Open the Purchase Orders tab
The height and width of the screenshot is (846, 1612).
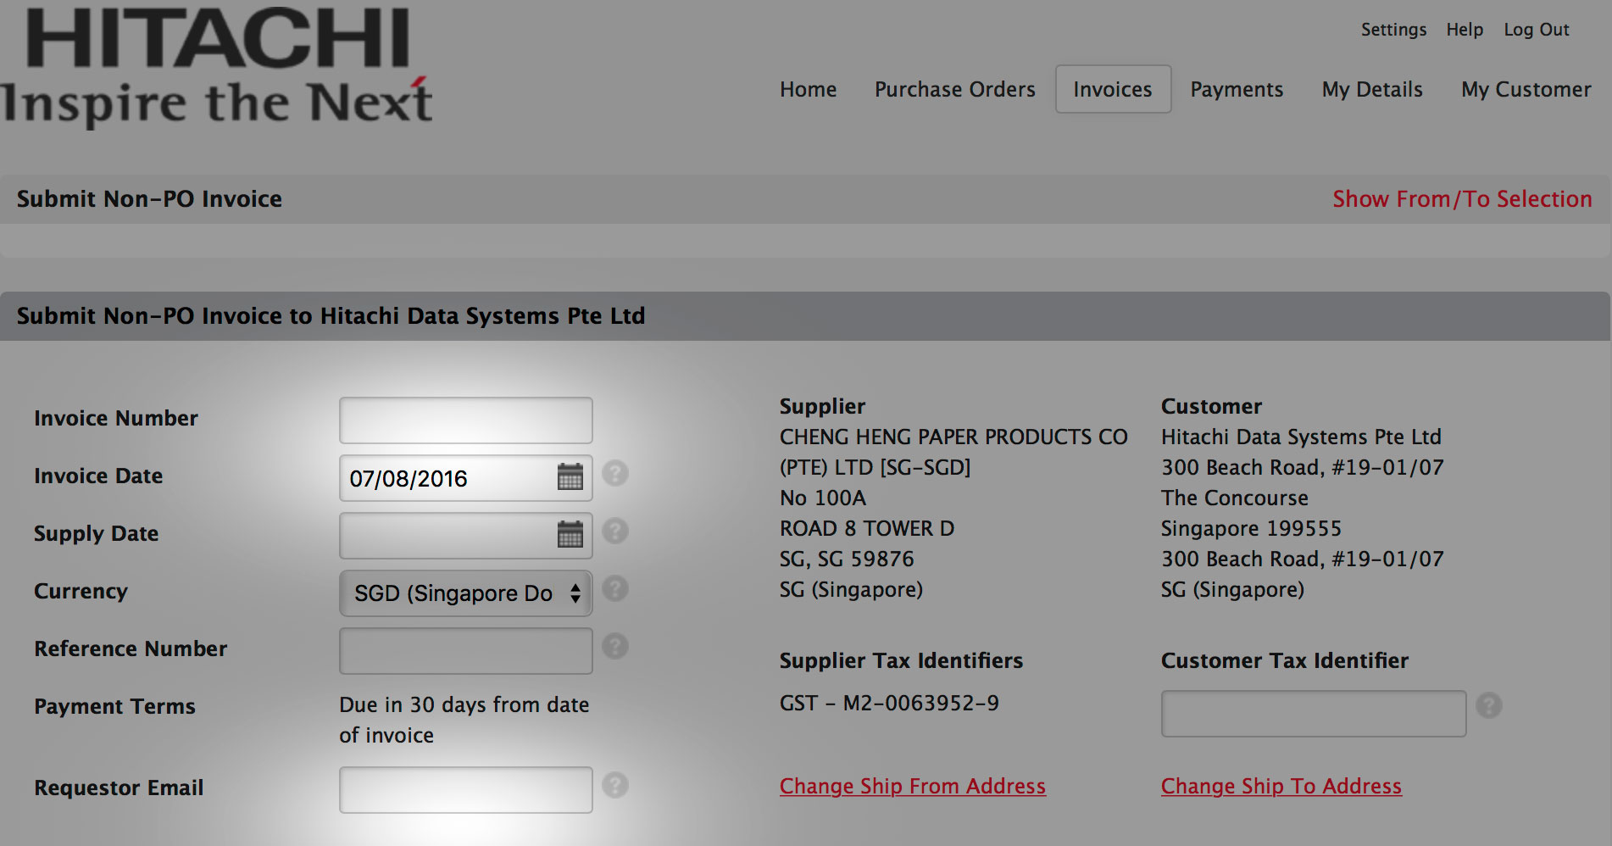(x=955, y=89)
